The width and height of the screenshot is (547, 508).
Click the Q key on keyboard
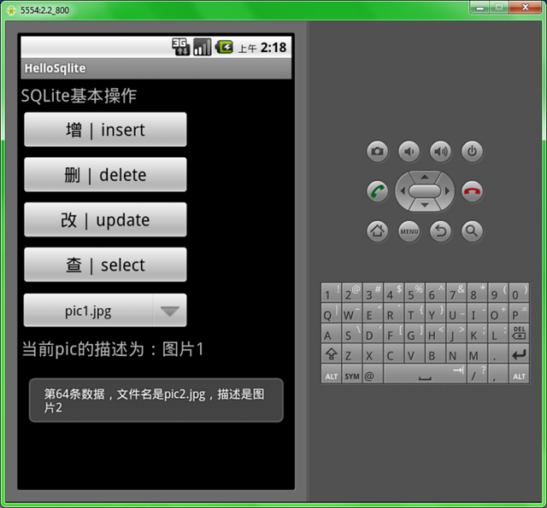332,313
